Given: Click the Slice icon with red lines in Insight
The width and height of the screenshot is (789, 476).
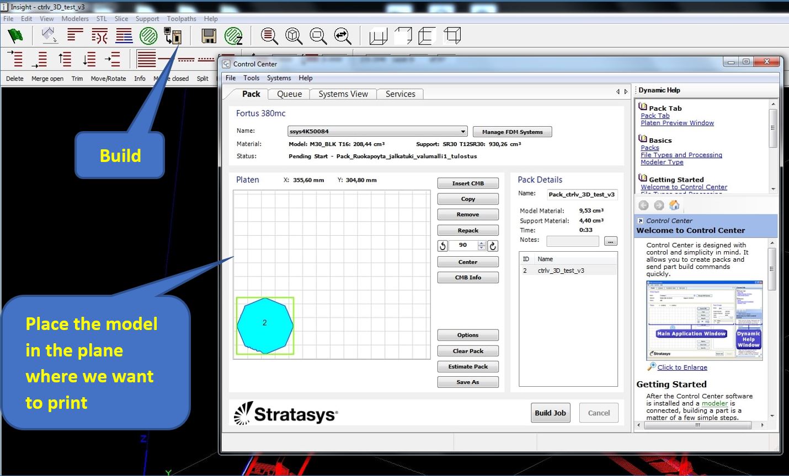Looking at the screenshot, I should coord(75,36).
